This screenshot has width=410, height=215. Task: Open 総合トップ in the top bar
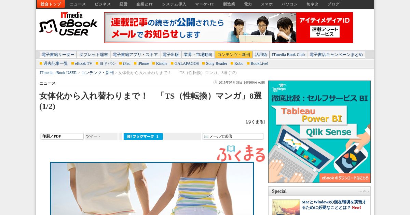(51, 4)
